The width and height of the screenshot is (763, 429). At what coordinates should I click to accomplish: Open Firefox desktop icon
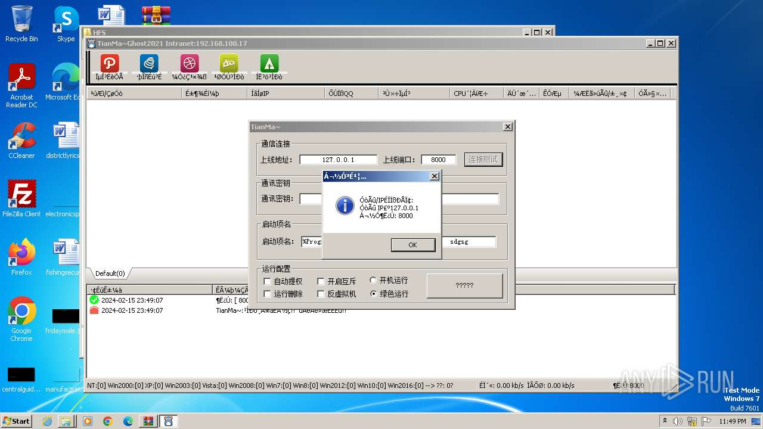click(x=21, y=257)
